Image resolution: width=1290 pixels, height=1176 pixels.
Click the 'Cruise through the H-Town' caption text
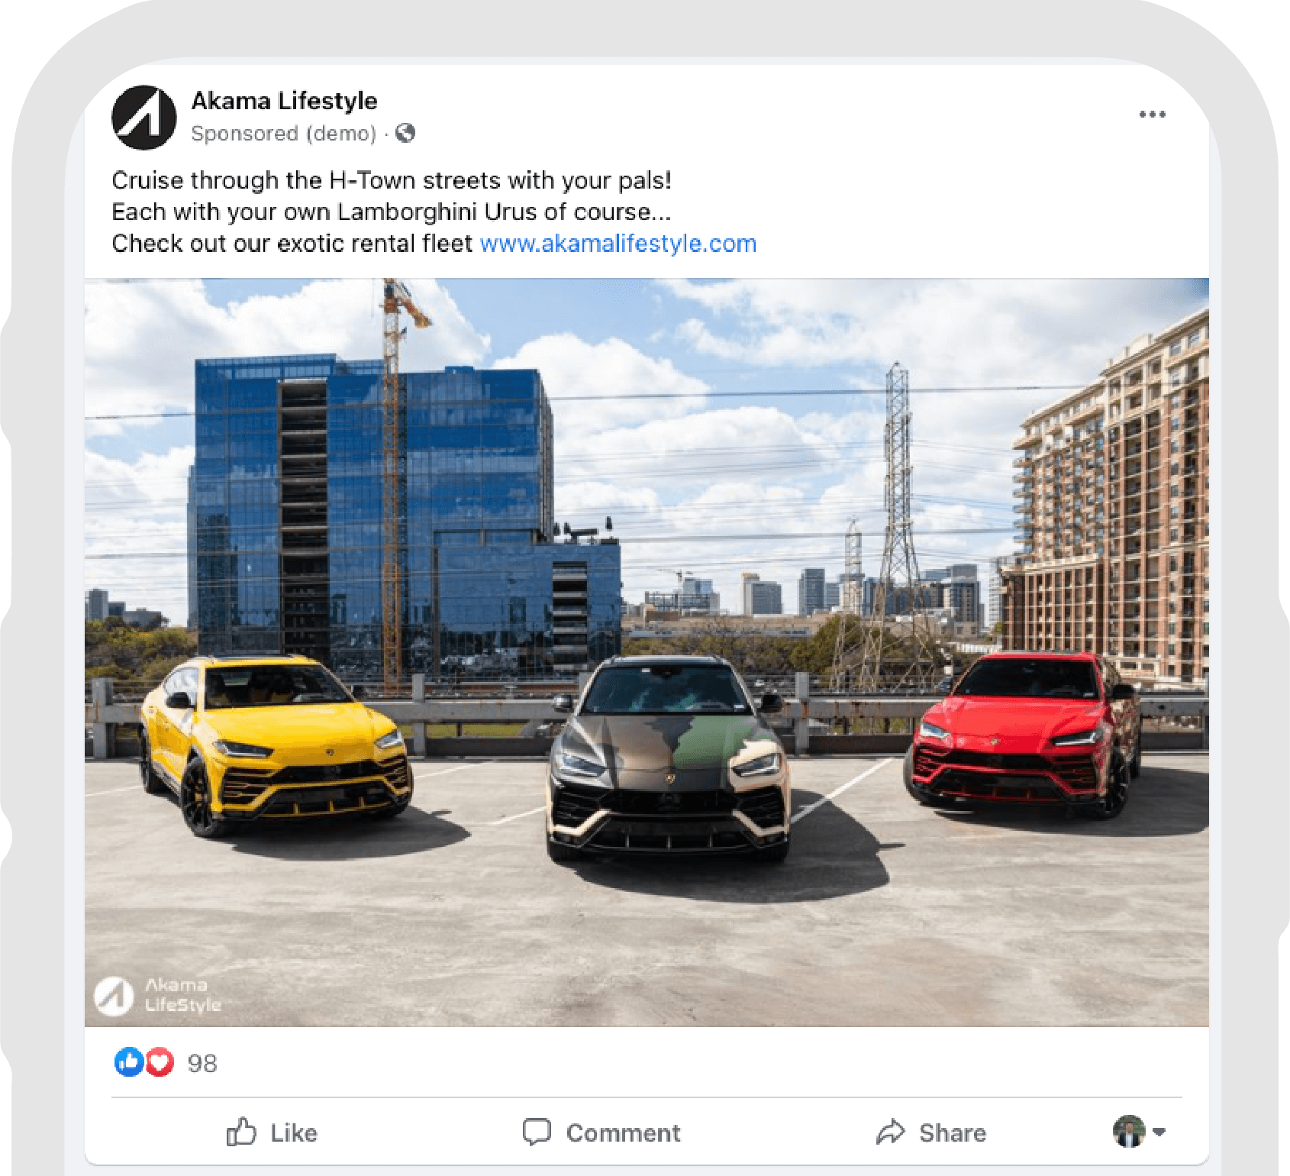(x=391, y=180)
